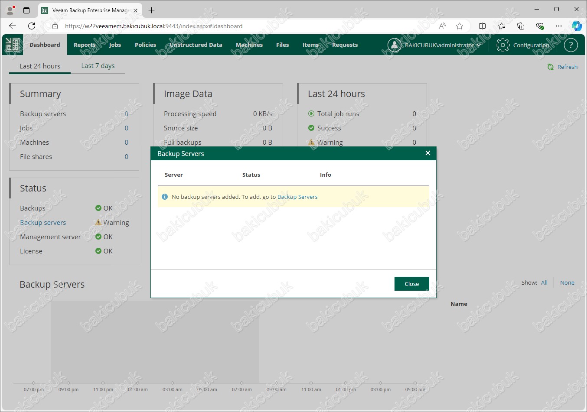Screen dimensions: 587x412
Task: Click Machines count in Summary
Action: tap(127, 142)
